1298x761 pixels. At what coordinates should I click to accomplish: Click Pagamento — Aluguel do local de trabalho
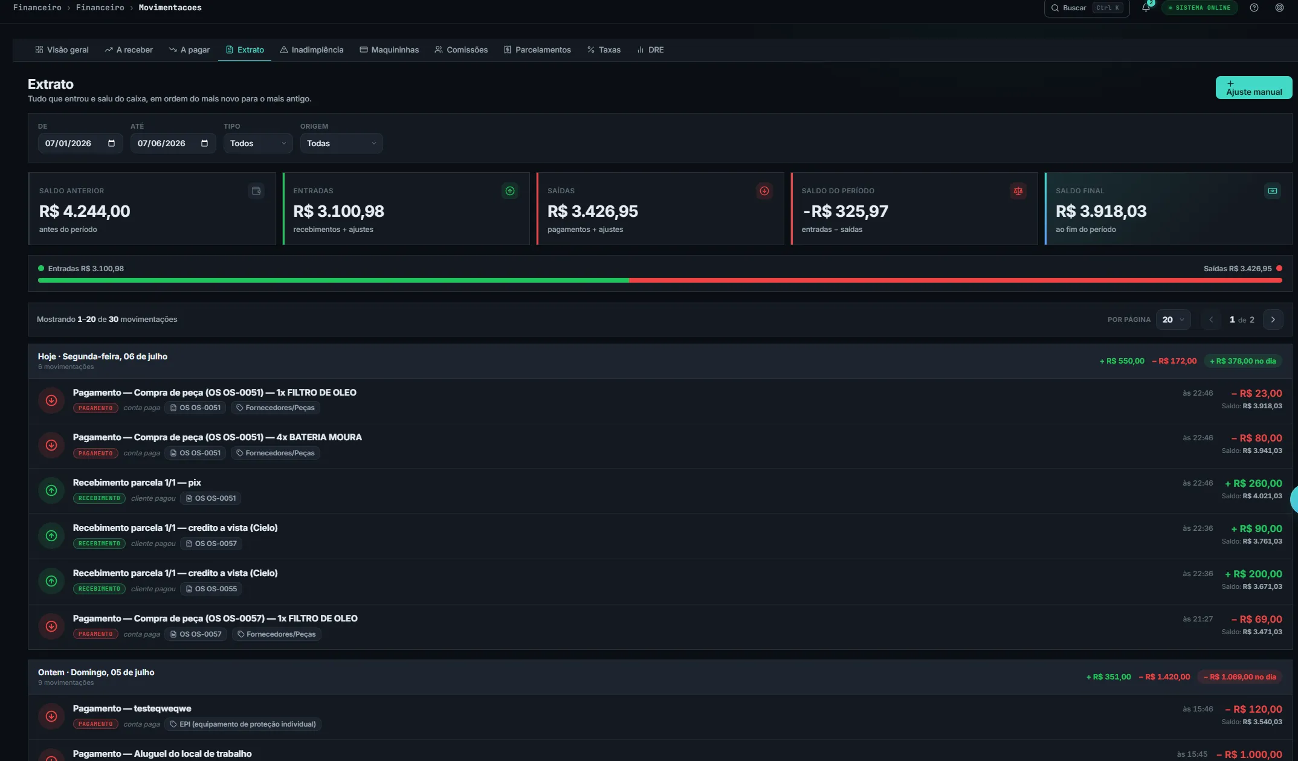[x=162, y=754]
